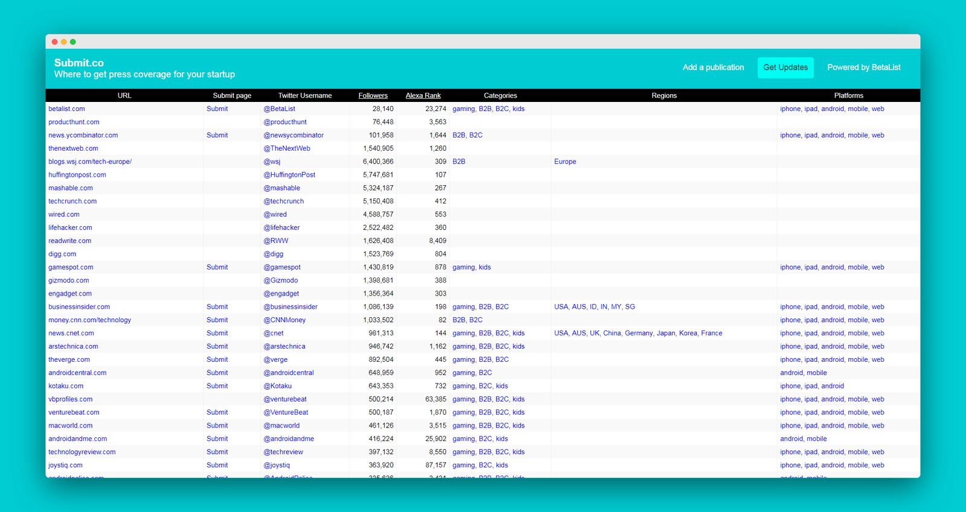Viewport: 966px width, 512px height.
Task: Open androidandme.com URL link
Action: point(78,439)
